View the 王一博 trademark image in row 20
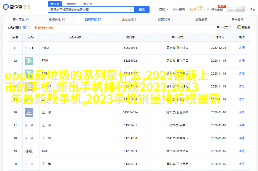The height and width of the screenshot is (171, 258). click(29, 164)
